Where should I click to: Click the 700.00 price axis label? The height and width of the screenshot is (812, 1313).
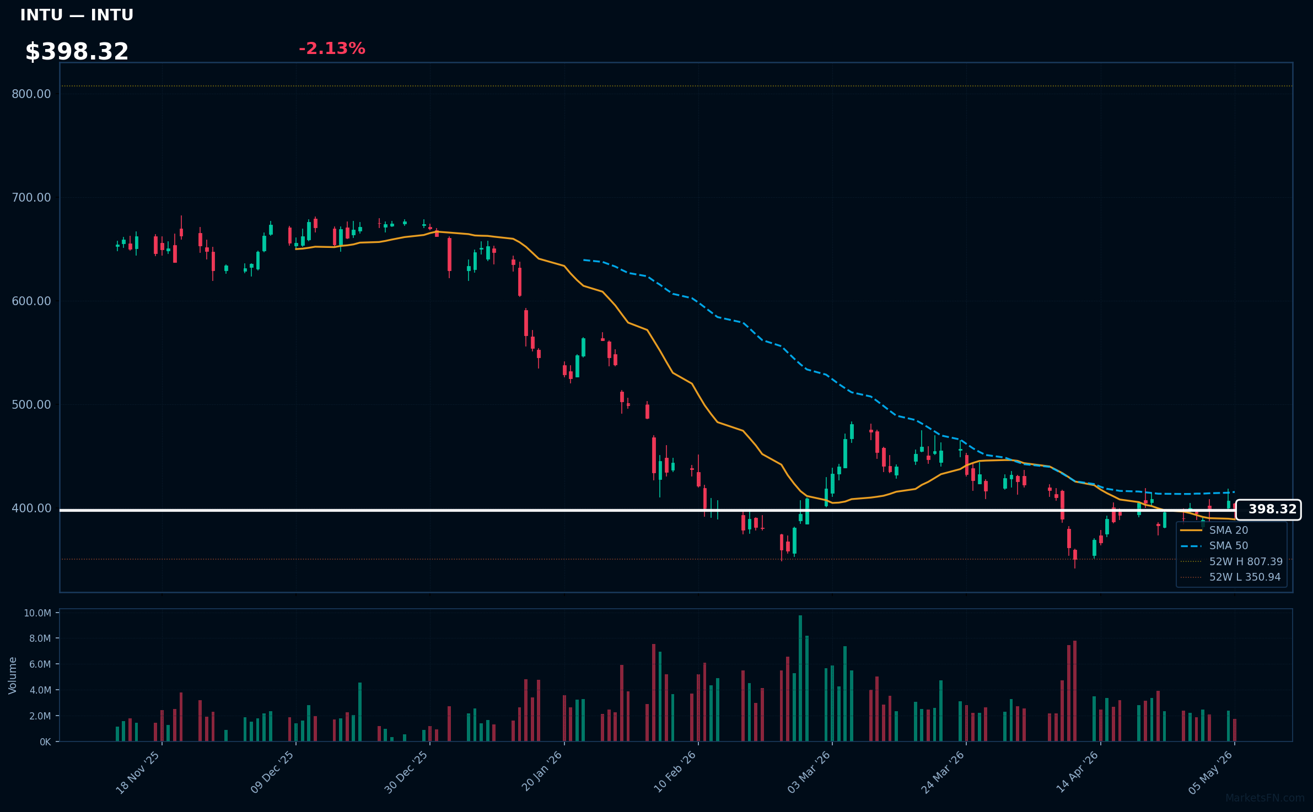tap(31, 197)
